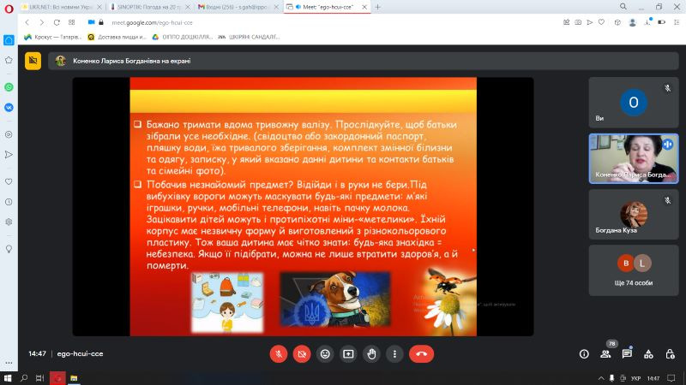Close the Gmail tab
Image resolution: width=686 pixels, height=385 pixels.
[x=276, y=7]
